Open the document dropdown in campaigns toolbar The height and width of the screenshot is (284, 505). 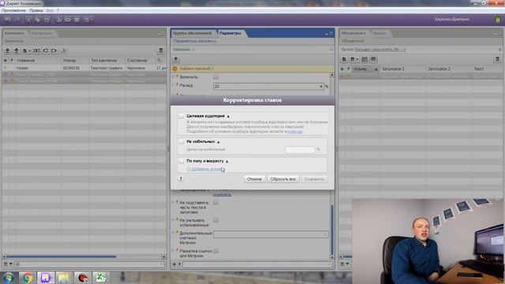pos(27,50)
